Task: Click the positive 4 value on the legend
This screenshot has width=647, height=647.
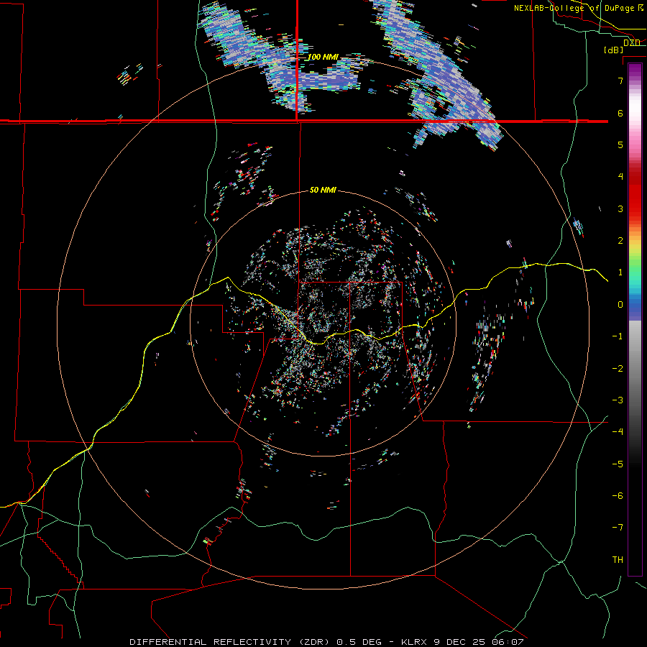Action: pyautogui.click(x=620, y=177)
